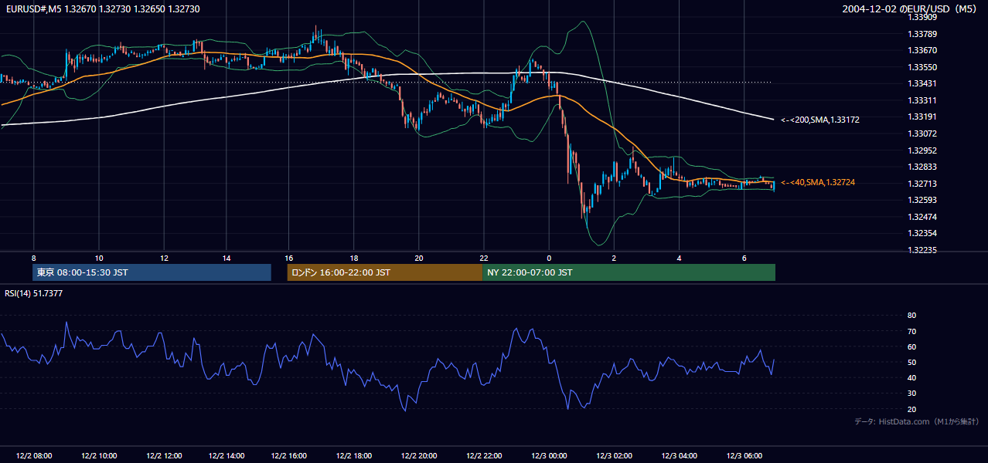Click price axis value 1.33550
Viewport: 988px width, 463px height.
[x=922, y=67]
